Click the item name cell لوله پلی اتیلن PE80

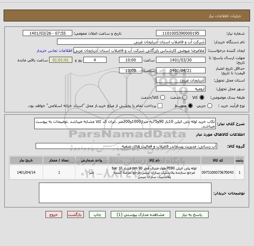click(154, 172)
